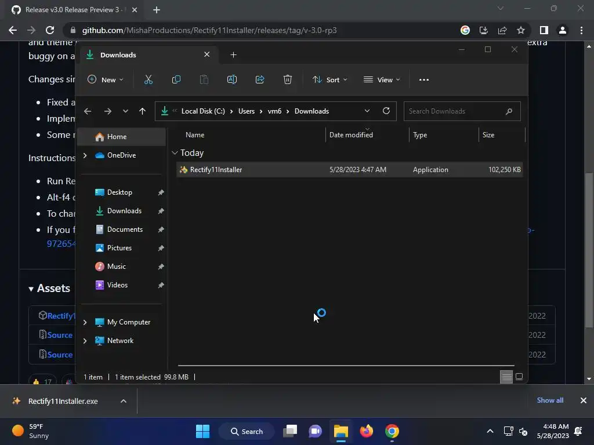Viewport: 594px width, 445px height.
Task: Expand the Network tree node
Action: click(x=85, y=341)
